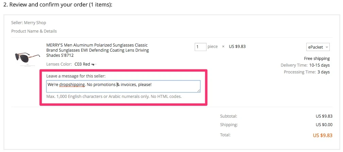Click the Seller: Merry Shop name

coord(29,23)
